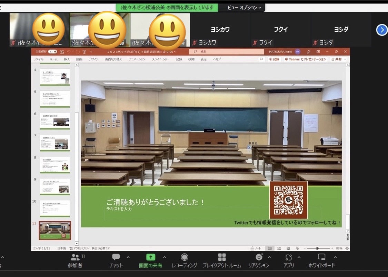Switch to Slide Sorter view via status bar icon
The width and height of the screenshot is (388, 277).
(x=279, y=248)
